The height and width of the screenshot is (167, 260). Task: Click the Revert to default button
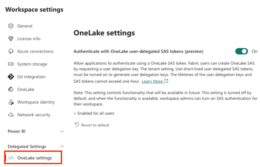[x=95, y=125]
